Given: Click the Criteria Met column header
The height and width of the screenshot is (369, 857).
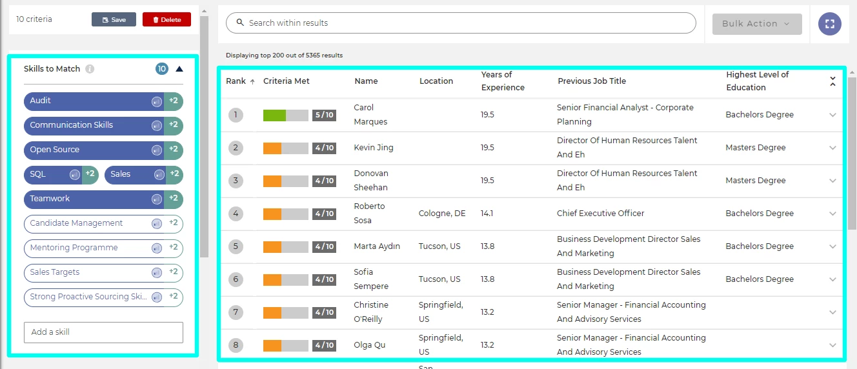Looking at the screenshot, I should click(x=287, y=81).
